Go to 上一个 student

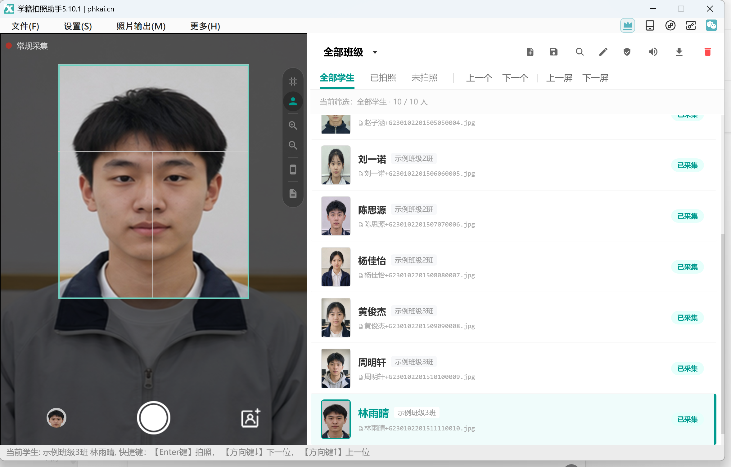pos(479,78)
